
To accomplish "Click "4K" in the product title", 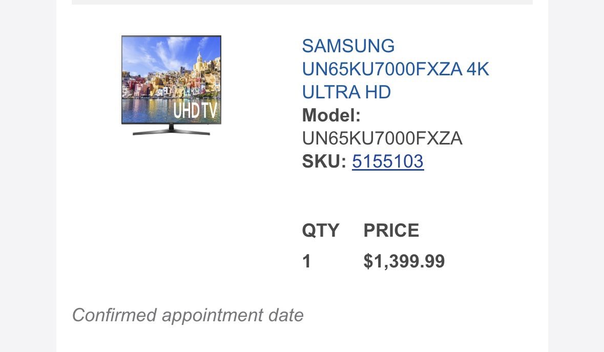I will pyautogui.click(x=477, y=69).
